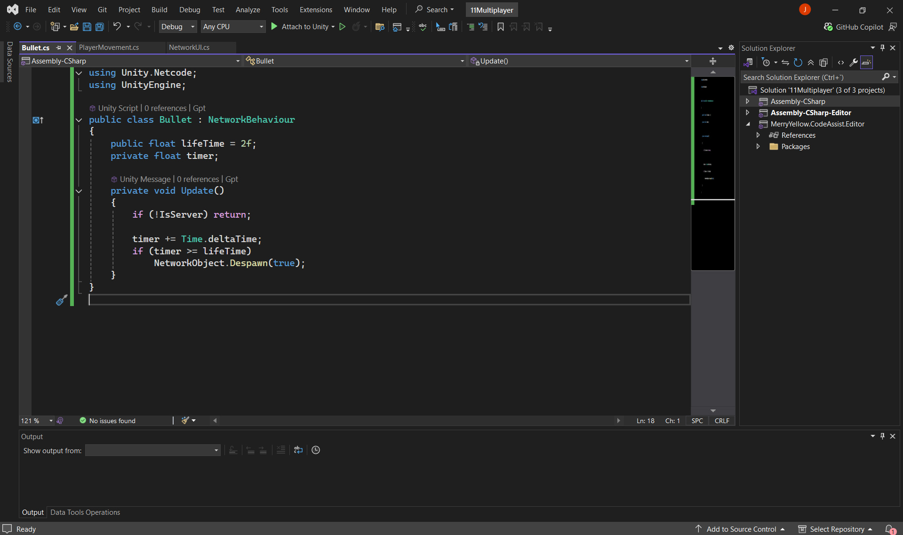Switch to the PlayerMovement.cs tab
Image resolution: width=903 pixels, height=535 pixels.
coord(109,47)
